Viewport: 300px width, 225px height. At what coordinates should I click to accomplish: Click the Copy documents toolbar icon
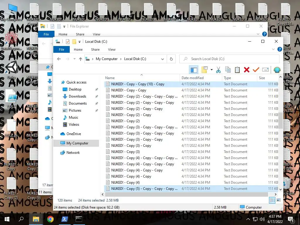coord(228,70)
